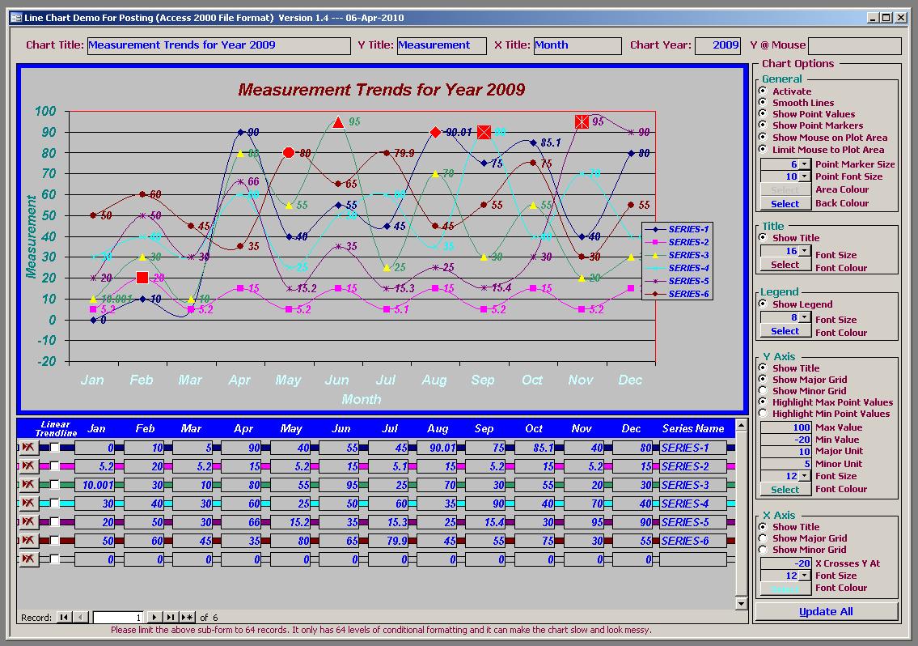Screen dimensions: 918x646
Task: Click the Chart Year field
Action: pyautogui.click(x=717, y=45)
